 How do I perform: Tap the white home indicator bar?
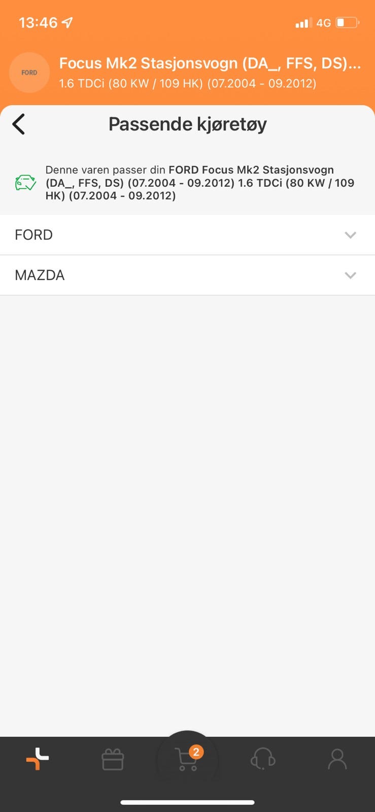click(187, 802)
